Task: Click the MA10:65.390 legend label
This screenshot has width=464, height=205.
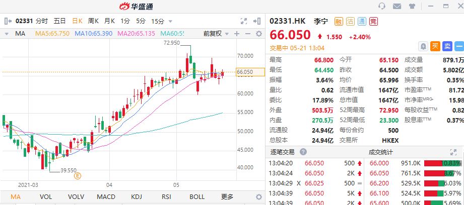Action: point(94,34)
